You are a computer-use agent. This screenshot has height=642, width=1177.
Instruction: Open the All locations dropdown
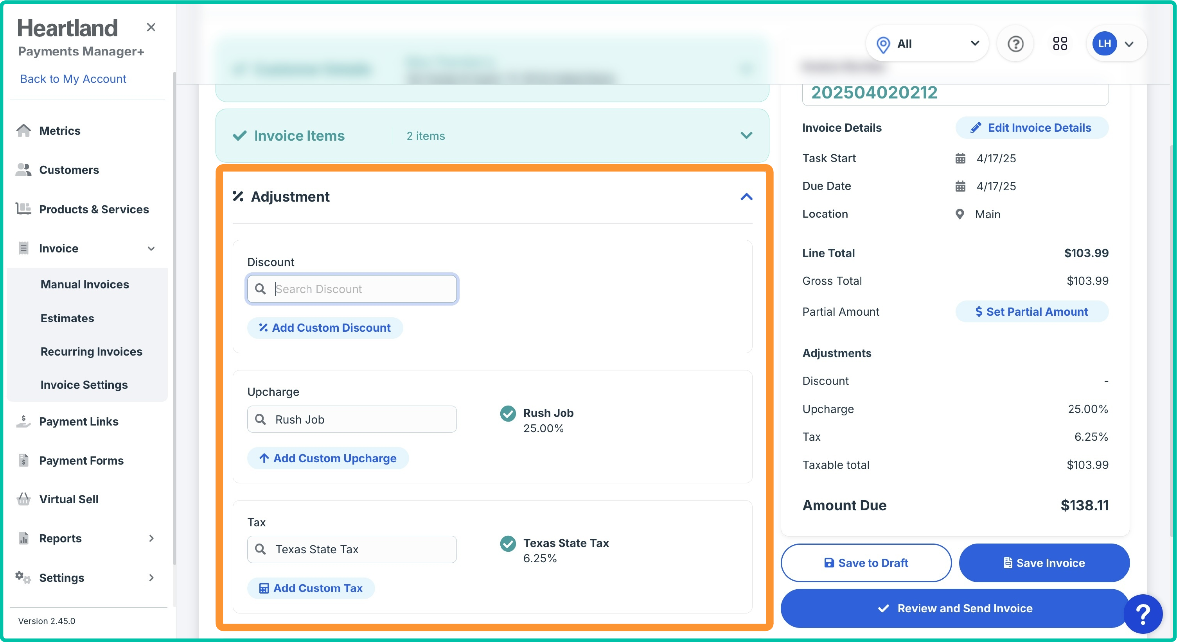pyautogui.click(x=927, y=44)
